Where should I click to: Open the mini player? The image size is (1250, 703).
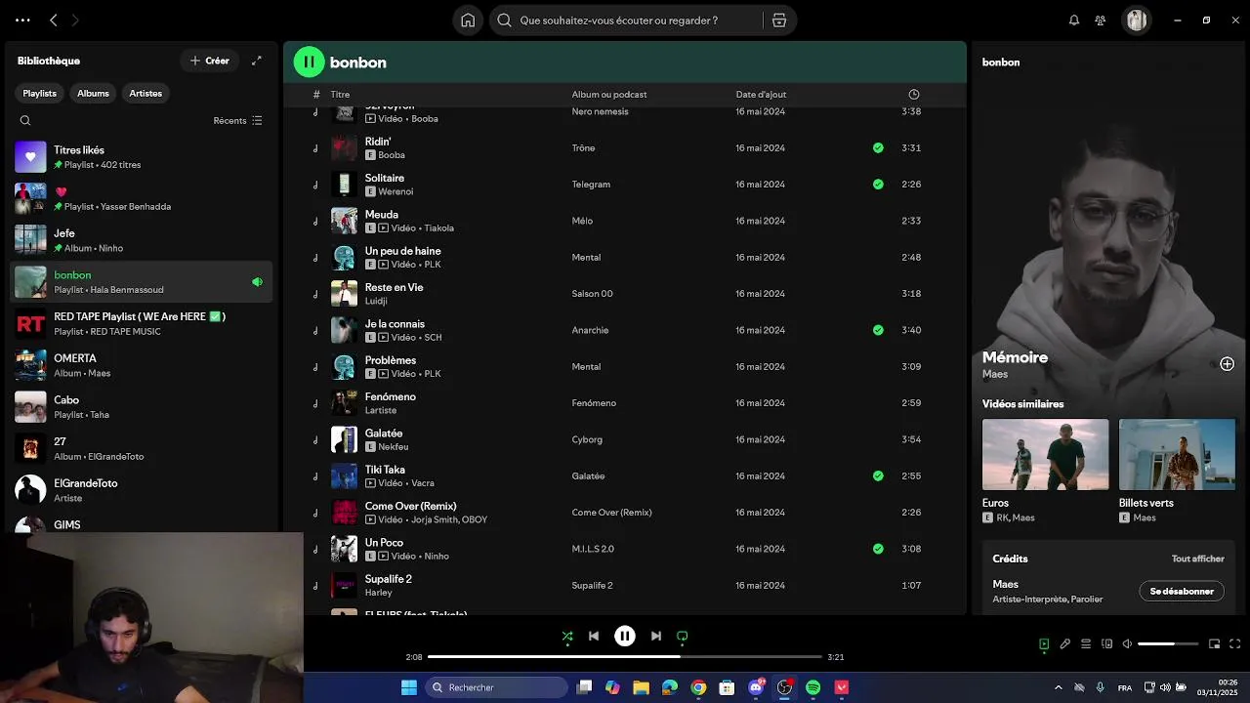[1215, 644]
